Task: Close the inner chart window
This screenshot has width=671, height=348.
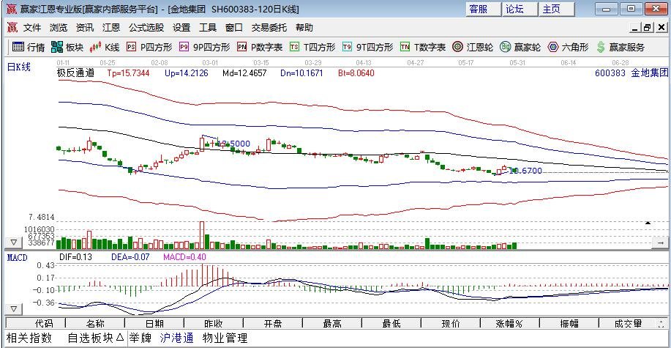Action: coord(661,28)
